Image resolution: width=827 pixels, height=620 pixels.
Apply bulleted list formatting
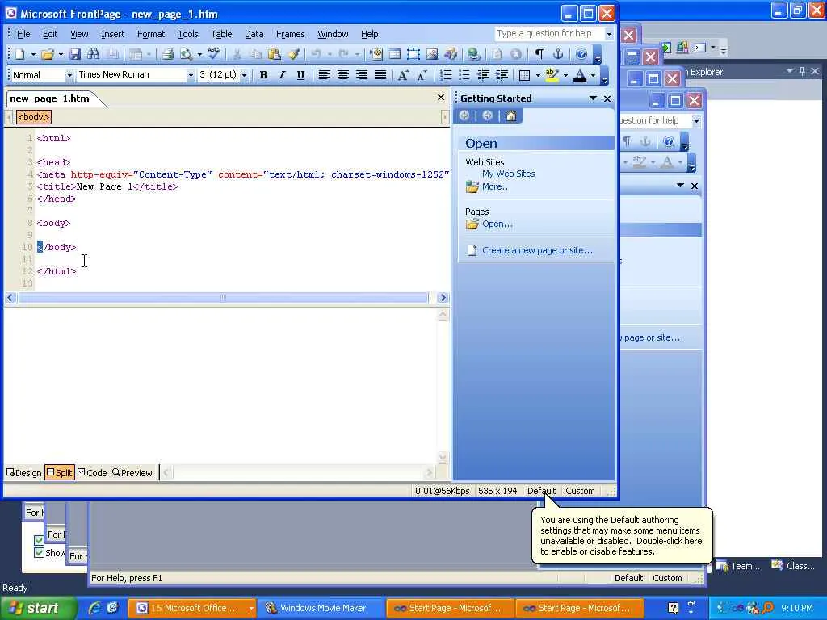pyautogui.click(x=464, y=75)
